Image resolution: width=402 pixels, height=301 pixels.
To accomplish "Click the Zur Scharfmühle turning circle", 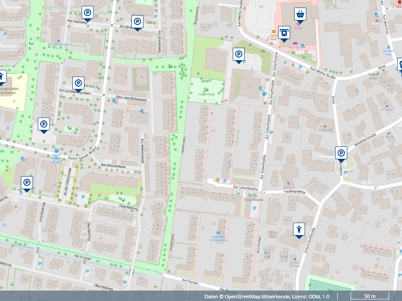I will (210, 181).
